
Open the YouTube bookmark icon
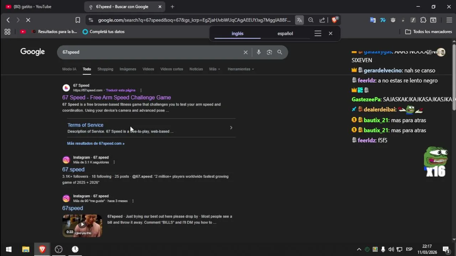coord(23,32)
